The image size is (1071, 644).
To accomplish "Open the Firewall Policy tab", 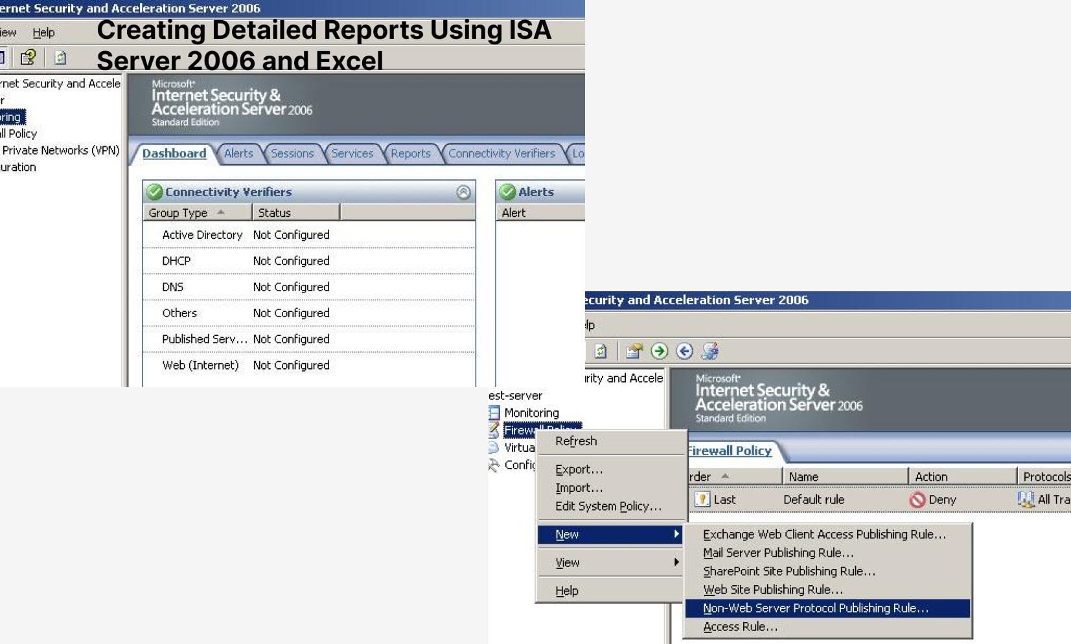I will click(729, 450).
